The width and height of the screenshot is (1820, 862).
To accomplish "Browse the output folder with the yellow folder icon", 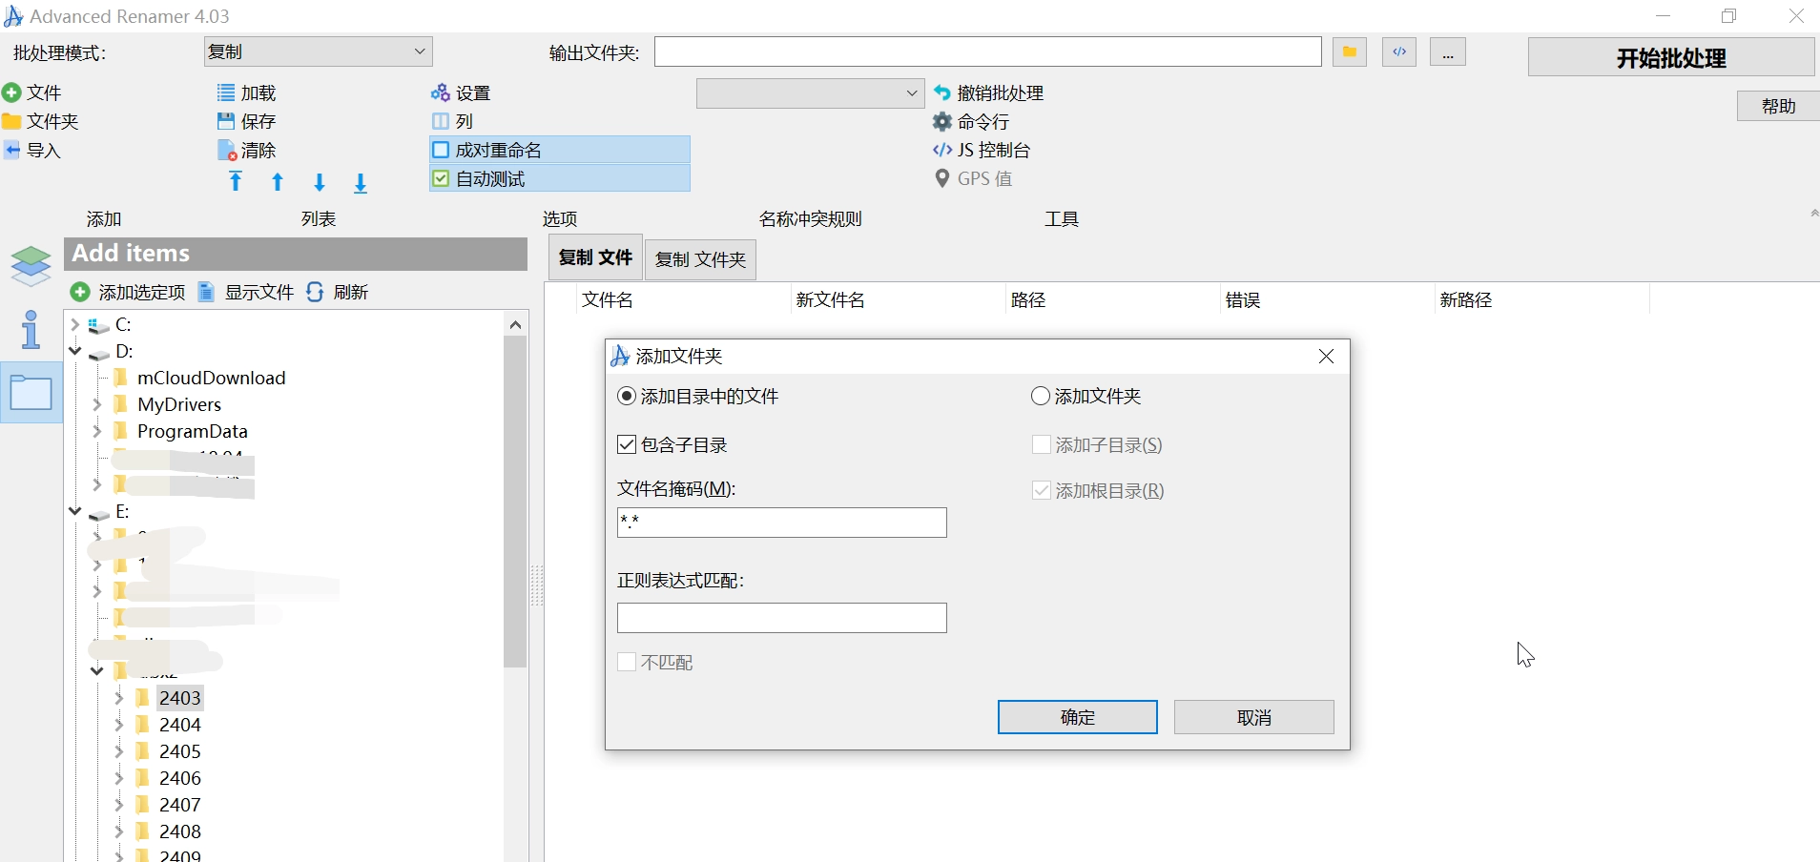I will point(1350,51).
